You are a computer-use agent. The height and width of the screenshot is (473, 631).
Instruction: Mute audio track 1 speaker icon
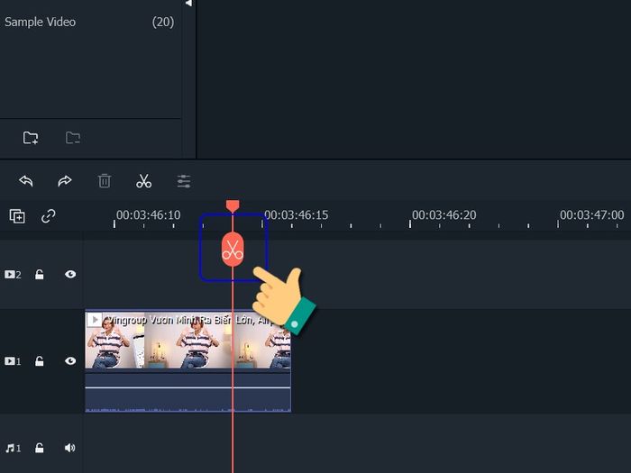pyautogui.click(x=70, y=448)
